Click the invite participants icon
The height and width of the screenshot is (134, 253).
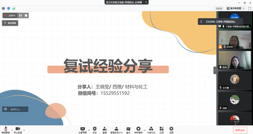pyautogui.click(x=104, y=129)
